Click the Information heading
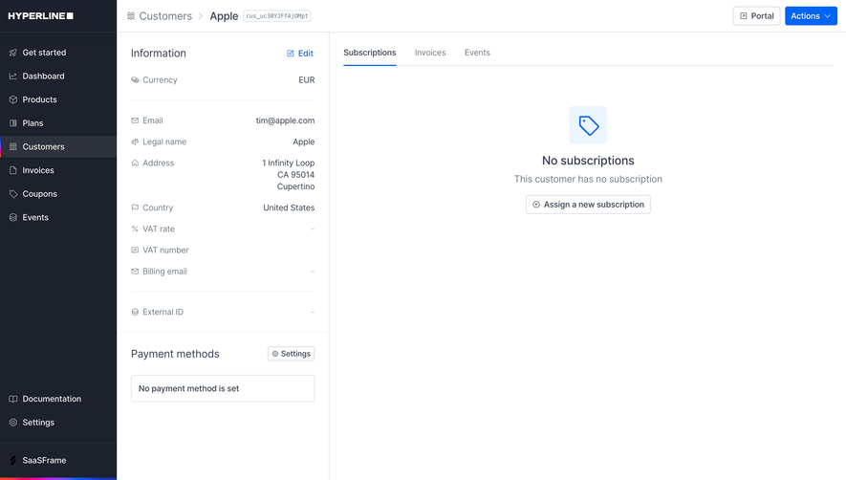This screenshot has height=480, width=846. click(158, 53)
